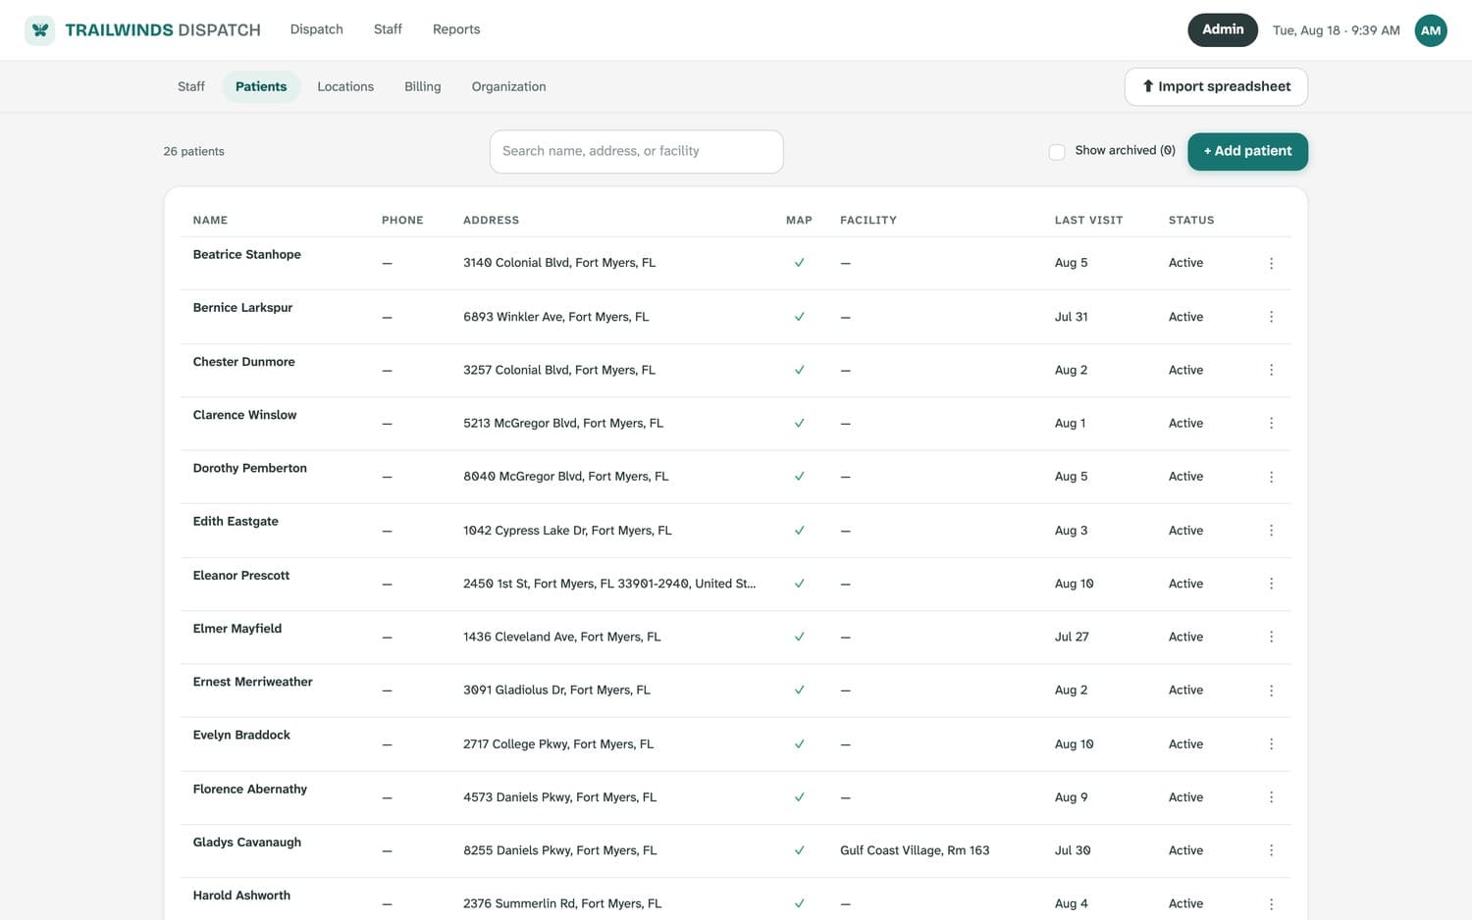1472x920 pixels.
Task: Focus the patient search field
Action: 636,151
